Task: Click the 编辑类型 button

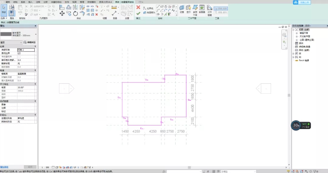Action: click(30, 42)
